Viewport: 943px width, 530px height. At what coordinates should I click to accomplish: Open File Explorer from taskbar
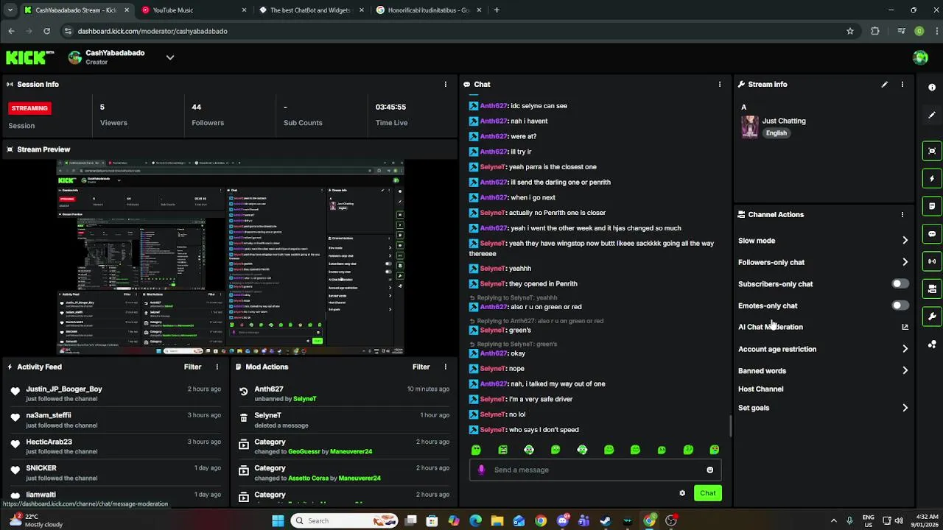497,520
